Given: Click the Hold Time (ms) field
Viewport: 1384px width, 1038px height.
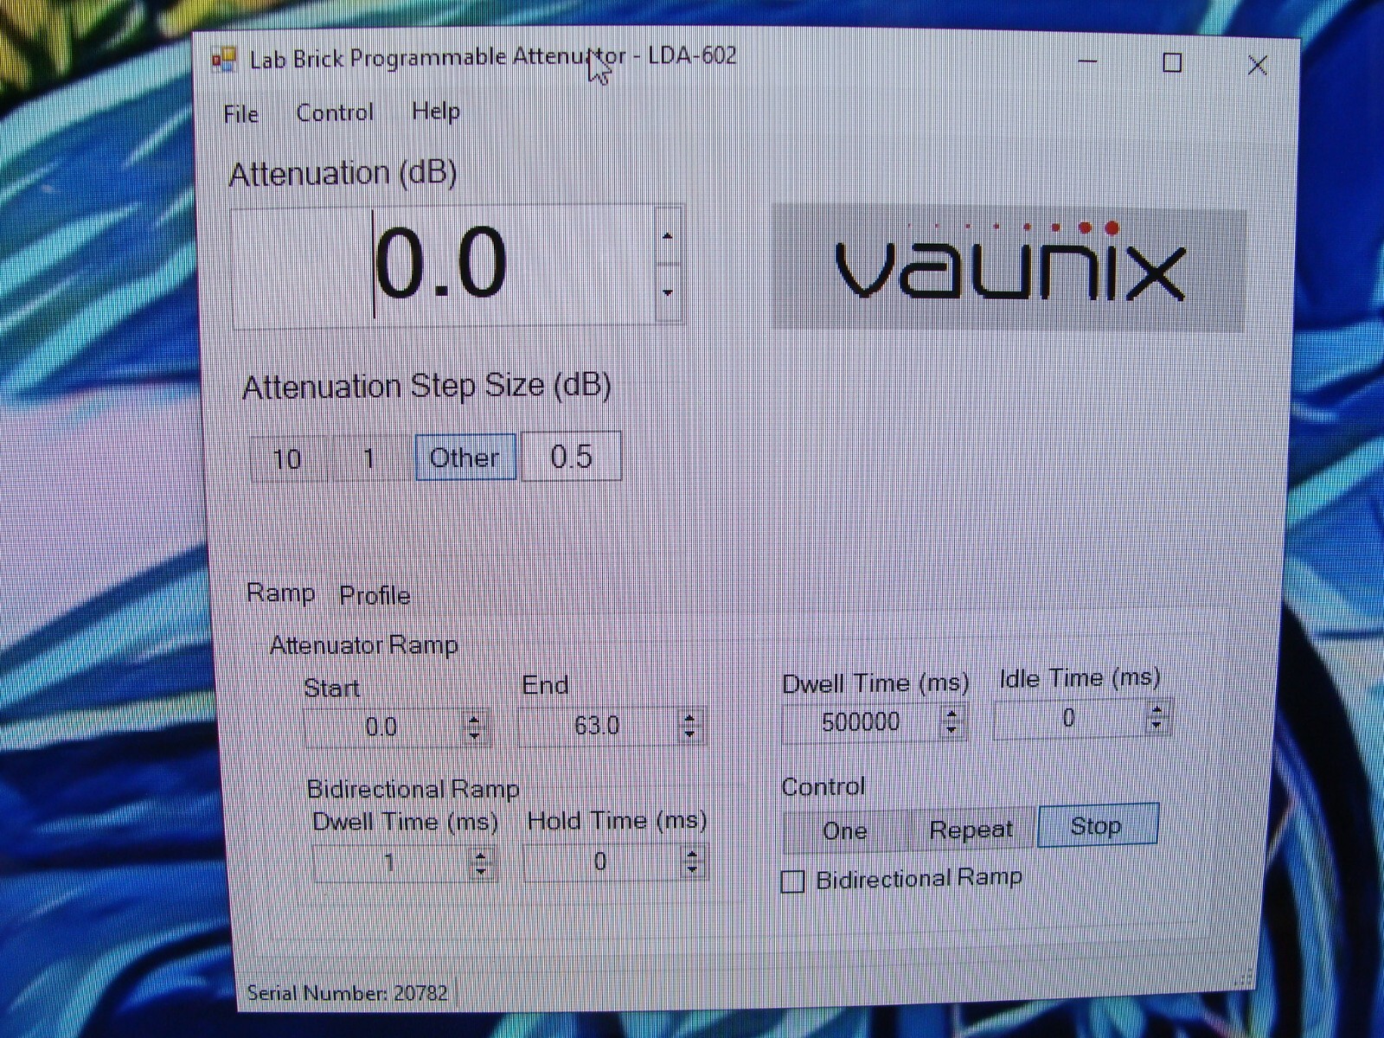Looking at the screenshot, I should pyautogui.click(x=602, y=862).
